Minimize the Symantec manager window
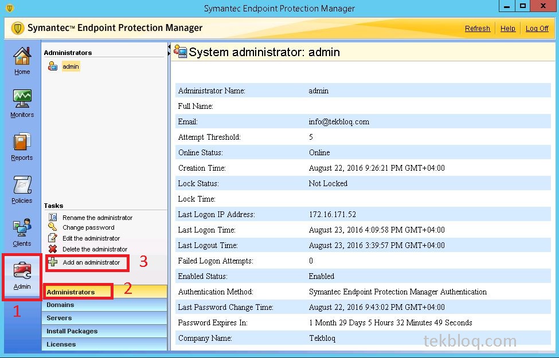The height and width of the screenshot is (358, 559). (x=507, y=6)
